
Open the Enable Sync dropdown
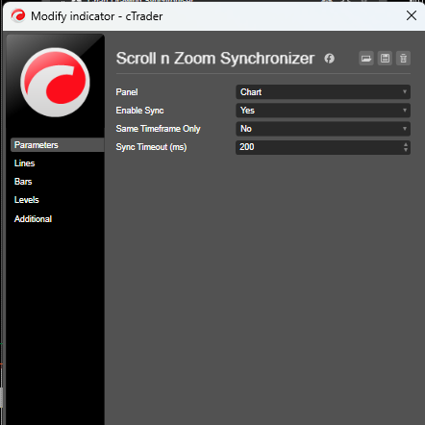[323, 111]
